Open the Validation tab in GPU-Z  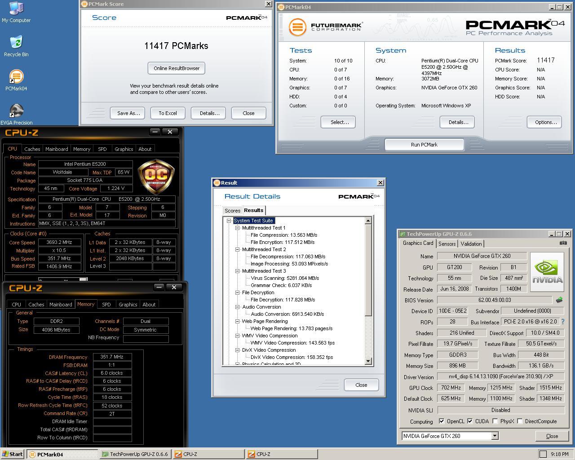coord(471,244)
